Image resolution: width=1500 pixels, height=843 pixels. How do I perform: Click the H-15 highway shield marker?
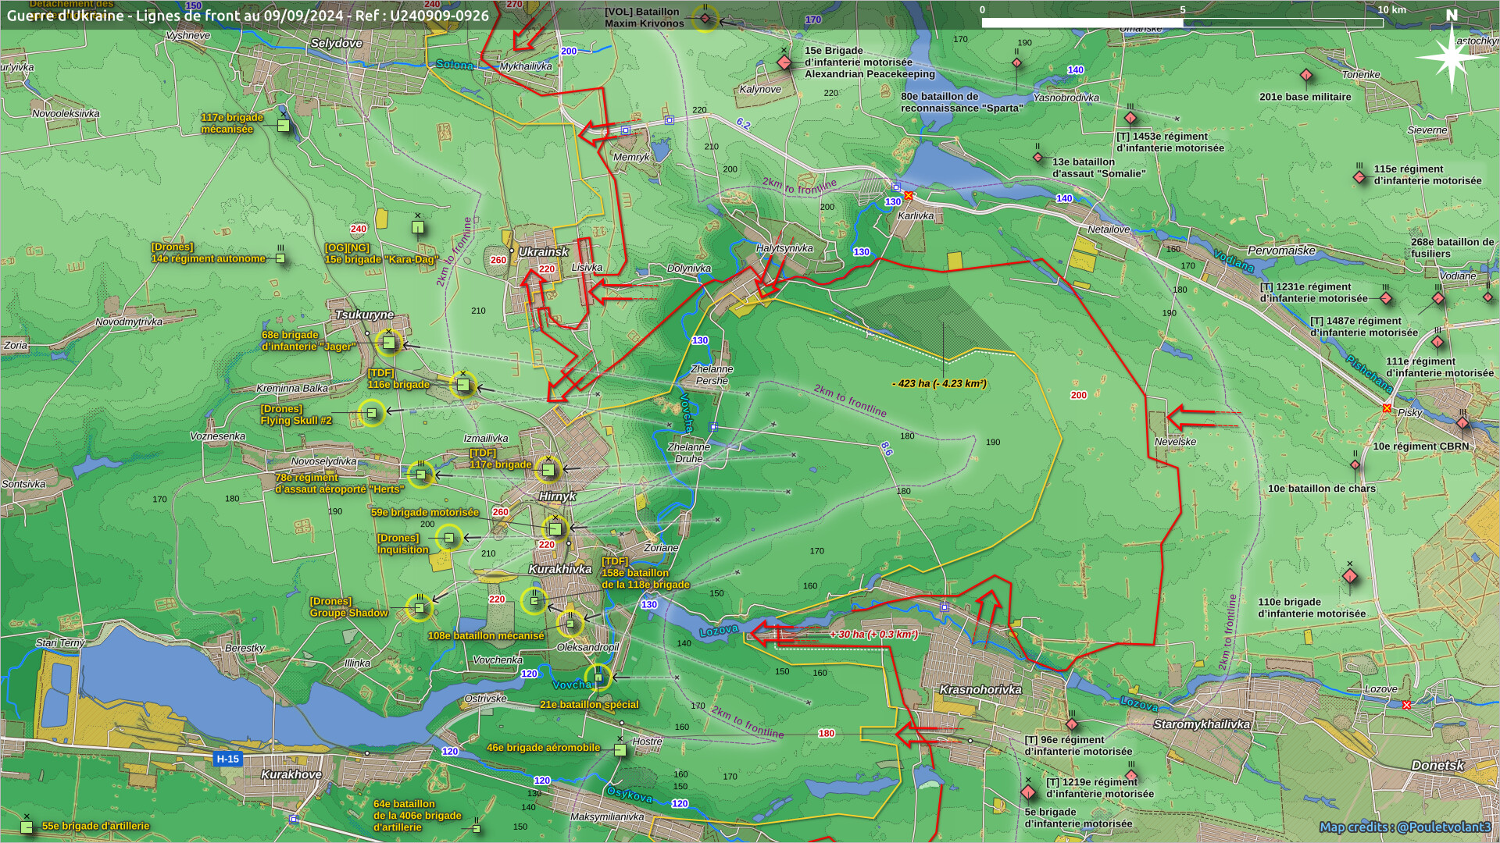(227, 759)
